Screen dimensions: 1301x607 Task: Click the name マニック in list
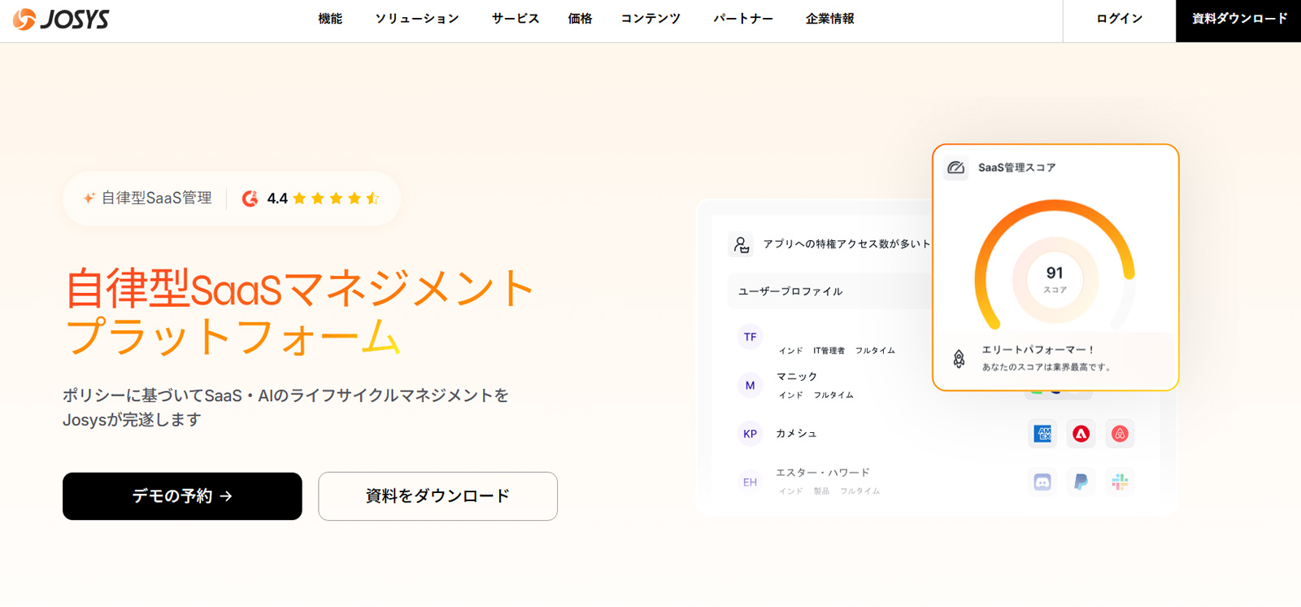click(x=797, y=377)
